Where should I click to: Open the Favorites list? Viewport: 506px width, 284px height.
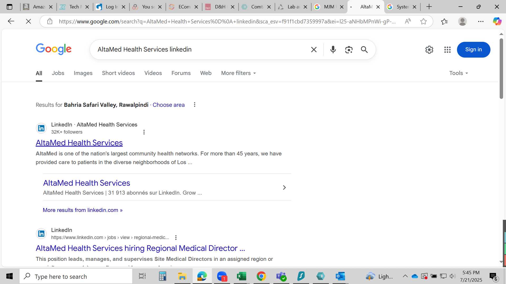444,21
